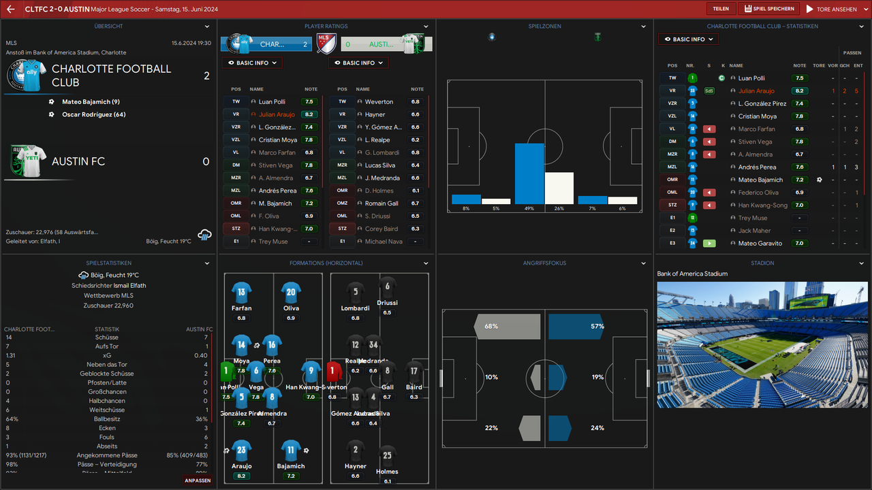The width and height of the screenshot is (872, 490).
Task: Click the green substituted-on arrow for Mateo Garavito
Action: click(x=709, y=243)
